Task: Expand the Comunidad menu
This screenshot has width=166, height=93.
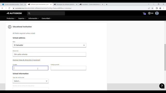Action: 46,18
